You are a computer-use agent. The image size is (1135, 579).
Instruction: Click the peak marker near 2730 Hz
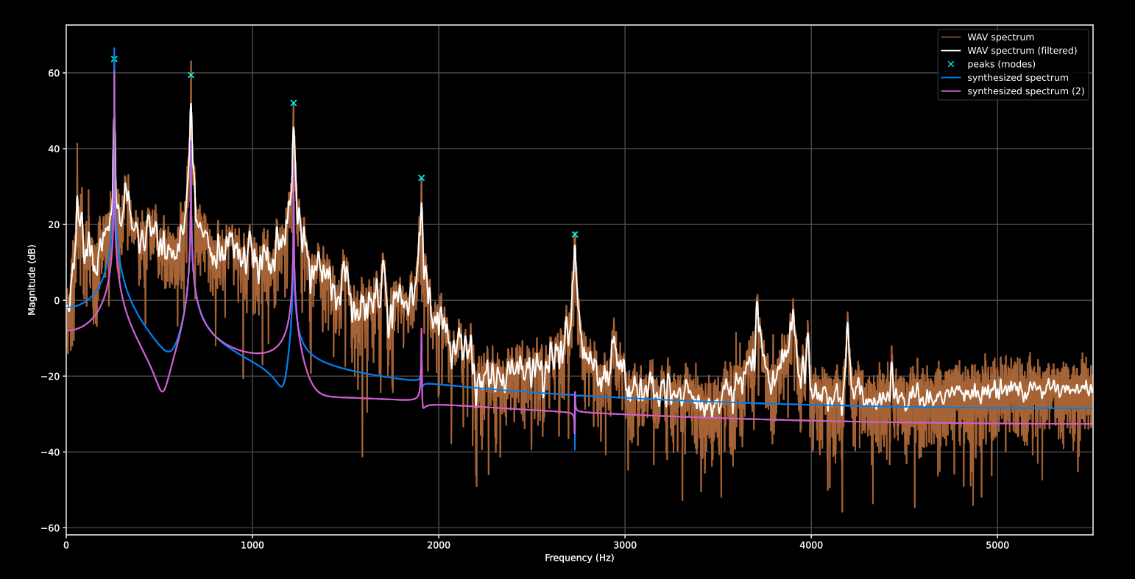[575, 235]
